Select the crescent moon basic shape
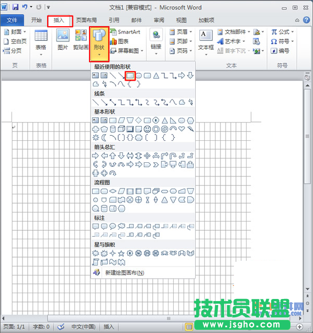 pyautogui.click(x=104, y=138)
